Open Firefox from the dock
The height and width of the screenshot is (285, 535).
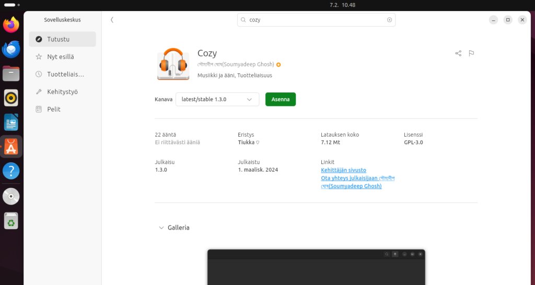11,25
